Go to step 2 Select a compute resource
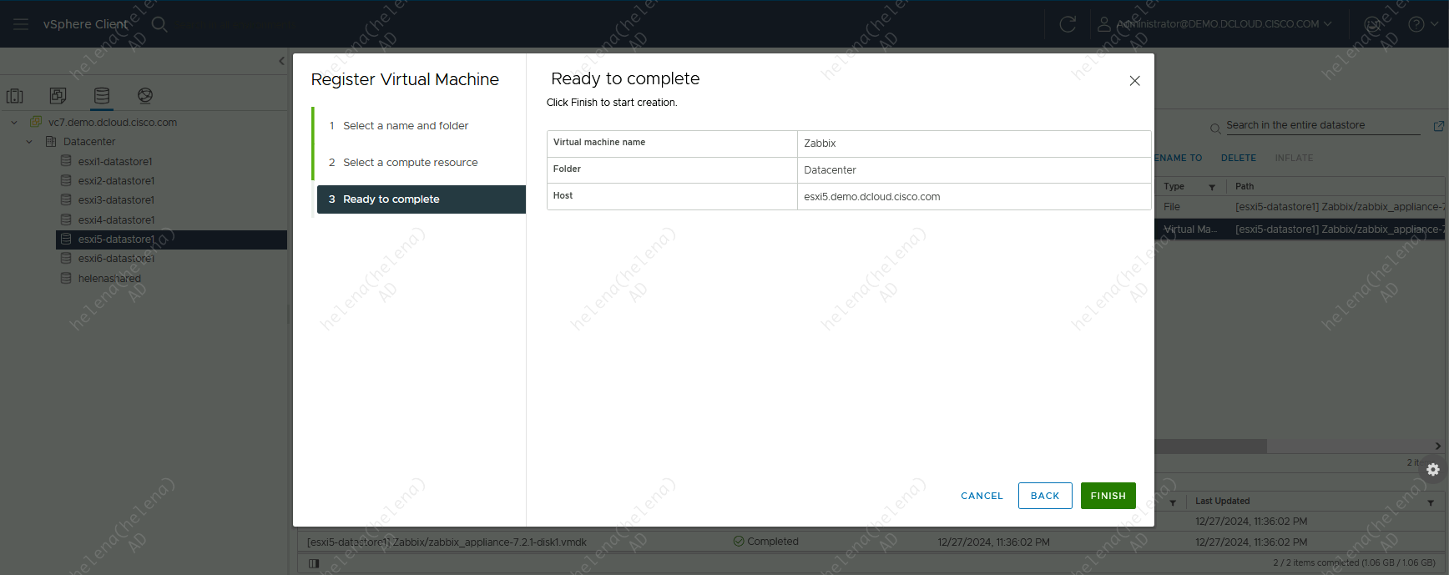The image size is (1449, 575). [410, 163]
